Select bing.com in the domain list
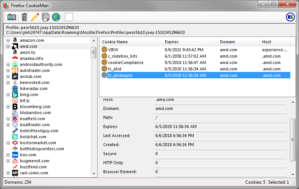The width and height of the screenshot is (299, 189). click(x=29, y=94)
